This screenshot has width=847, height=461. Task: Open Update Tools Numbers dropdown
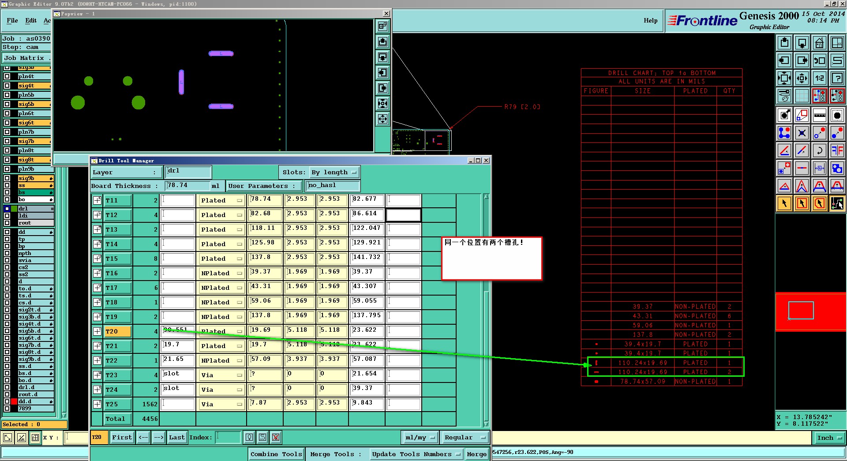click(416, 454)
